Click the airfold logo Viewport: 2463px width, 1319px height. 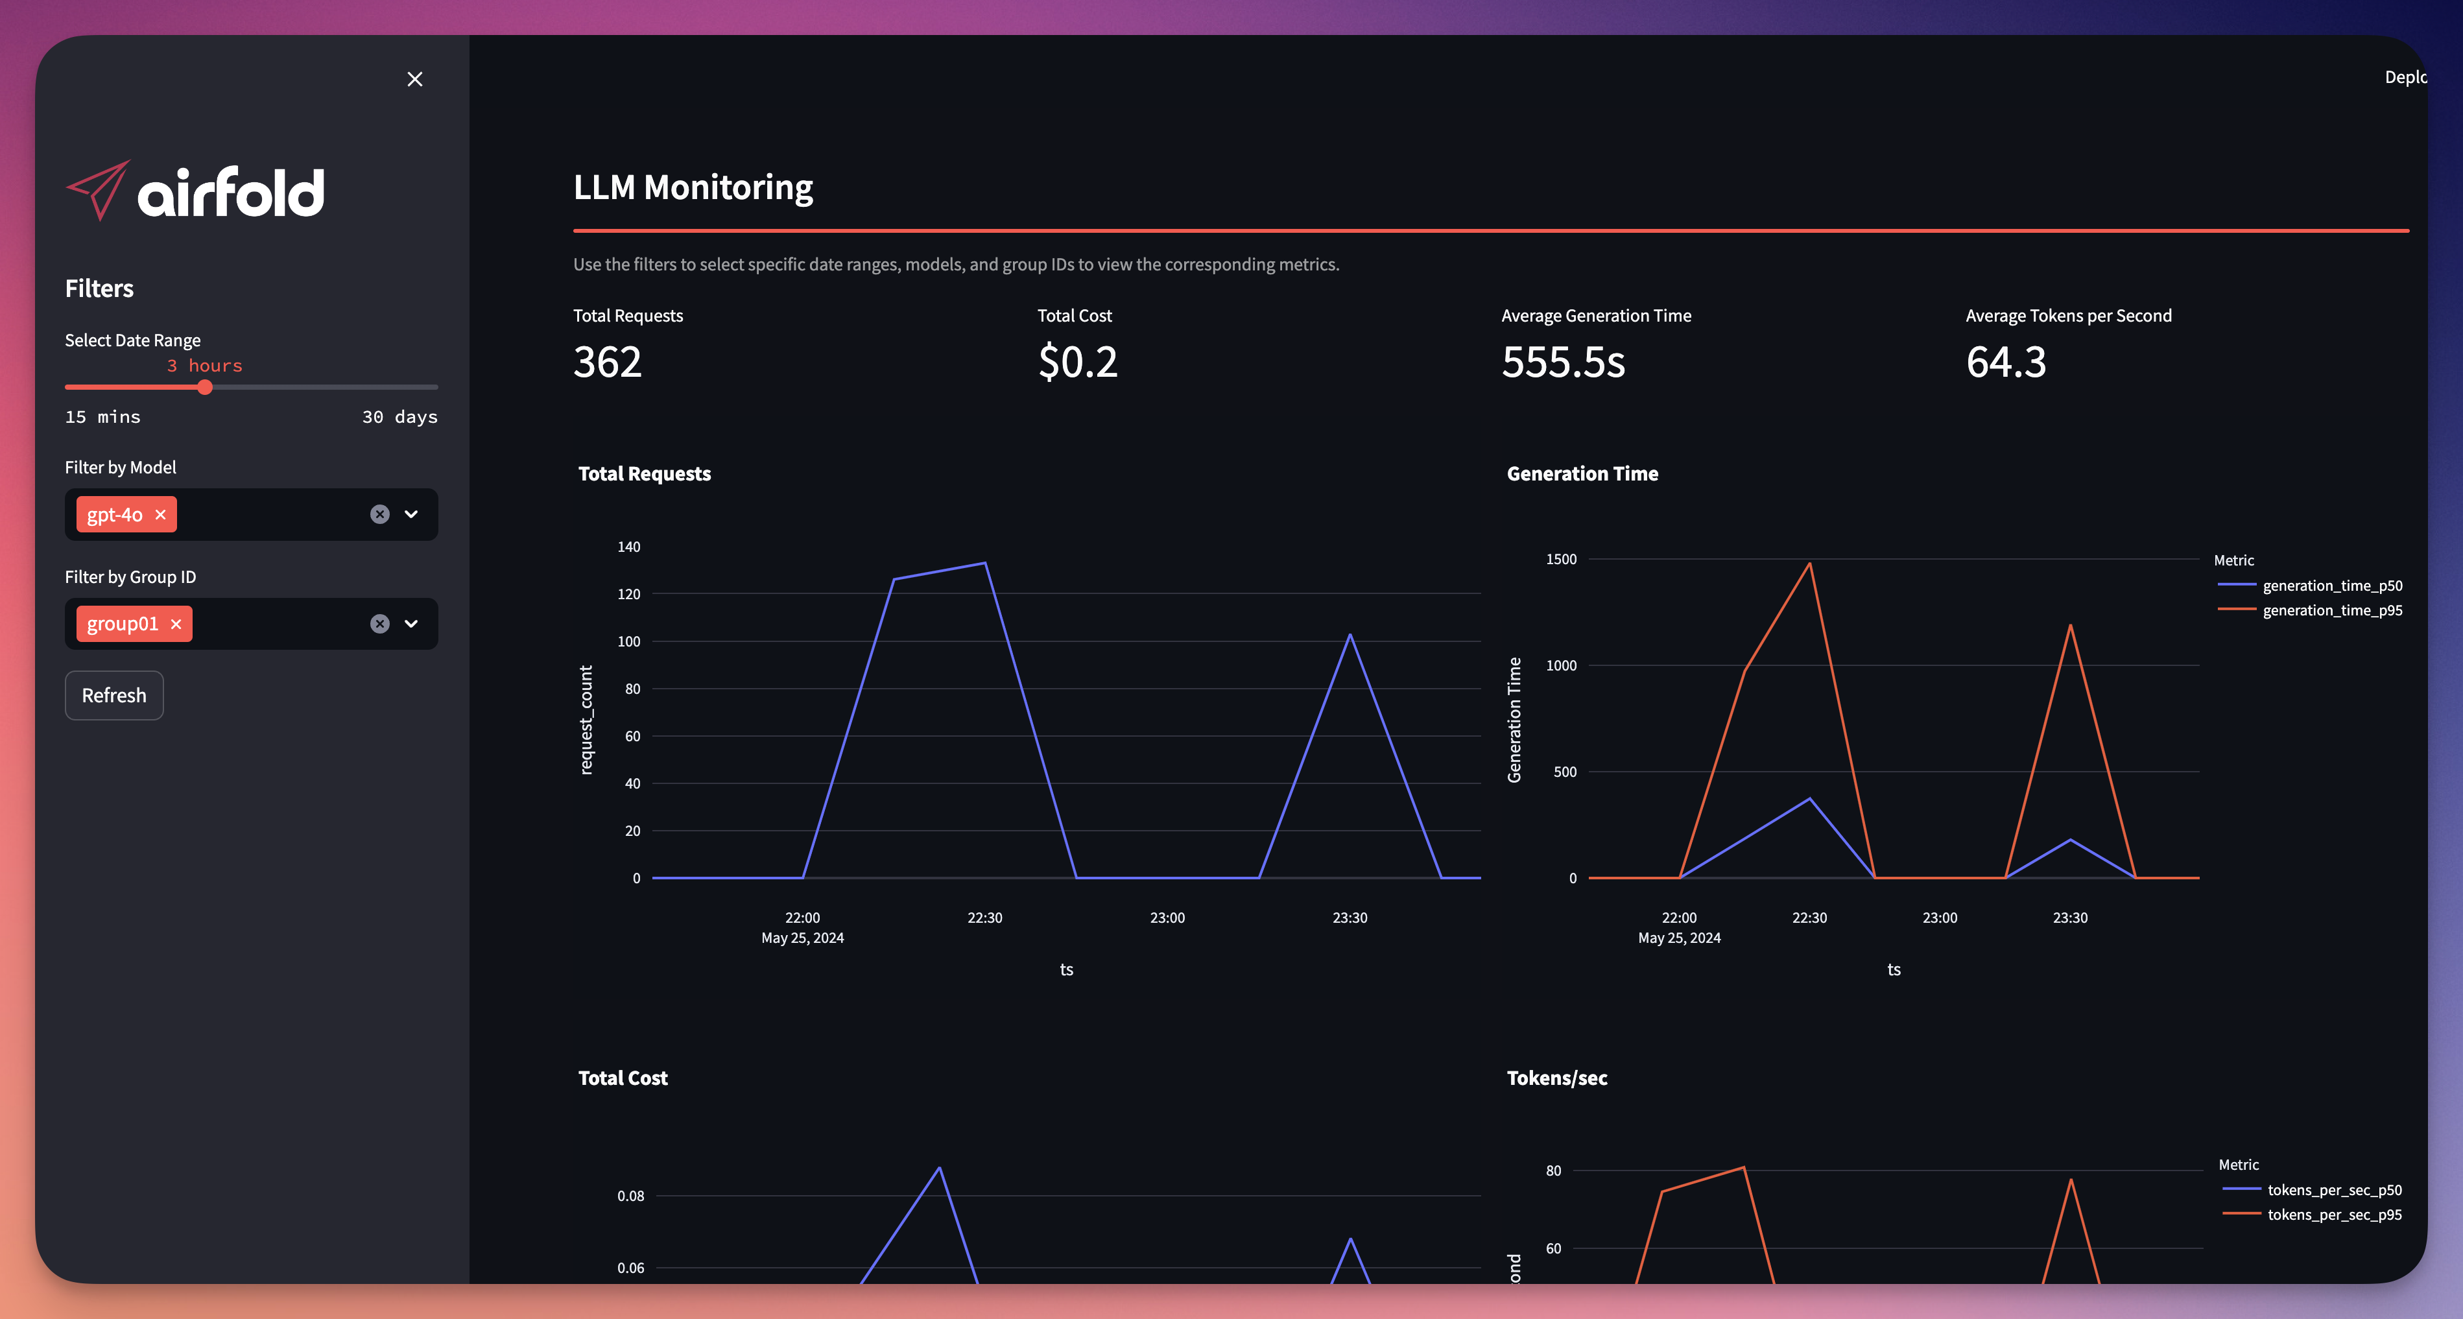(x=195, y=191)
